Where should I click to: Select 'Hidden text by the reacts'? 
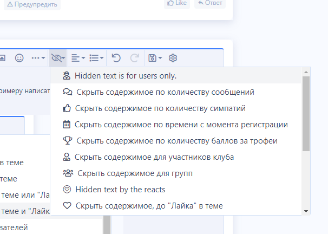[120, 190]
